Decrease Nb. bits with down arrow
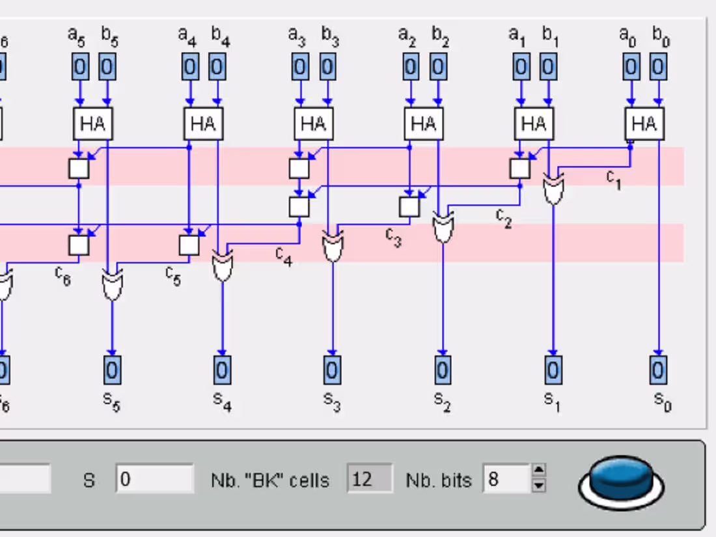This screenshot has height=537, width=716. click(x=539, y=486)
